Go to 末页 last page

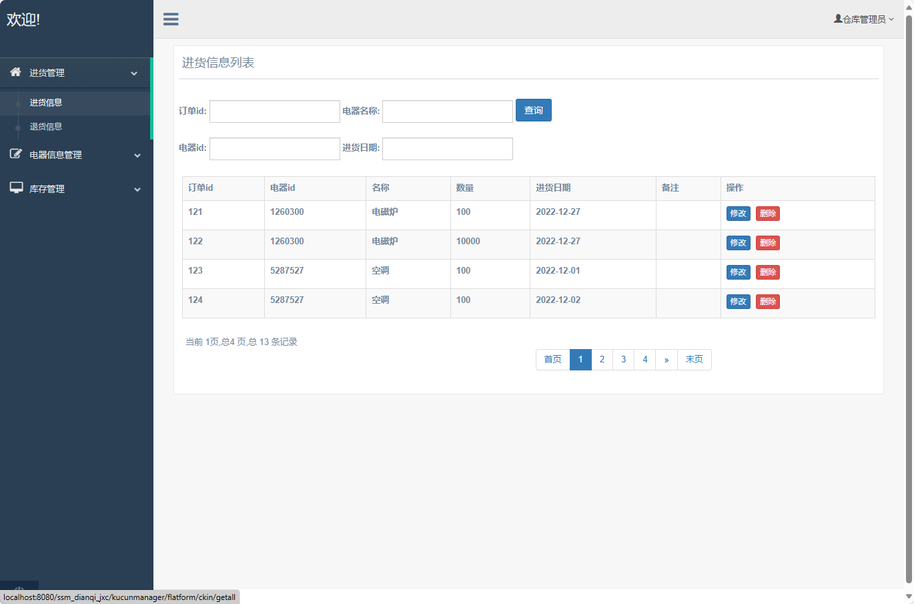point(694,360)
